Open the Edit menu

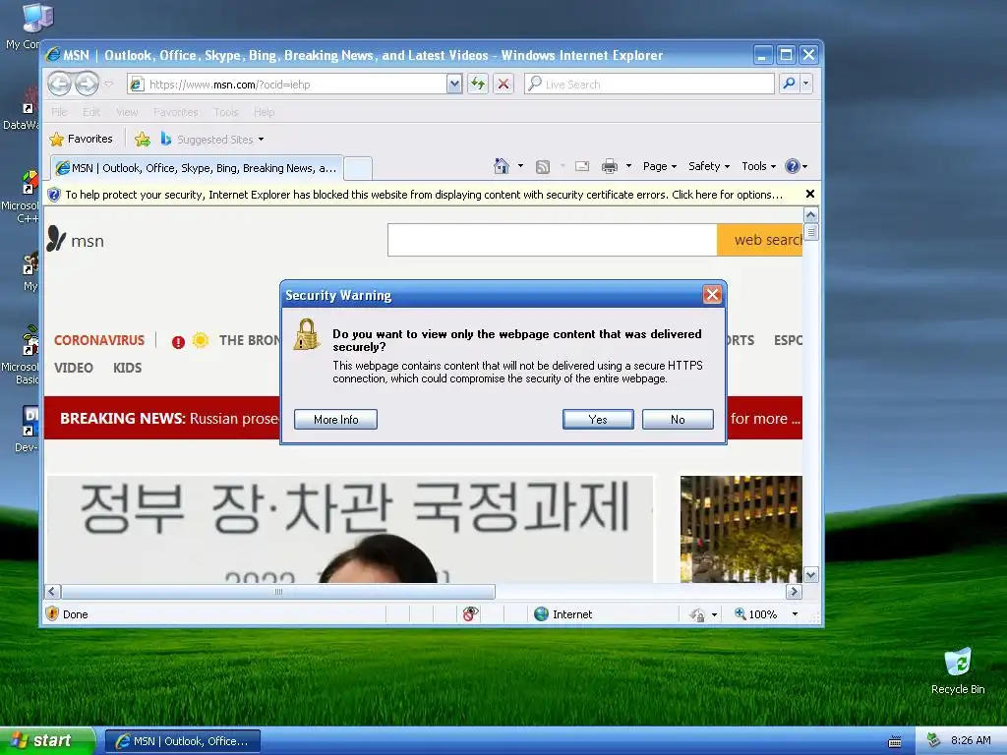[x=91, y=112]
